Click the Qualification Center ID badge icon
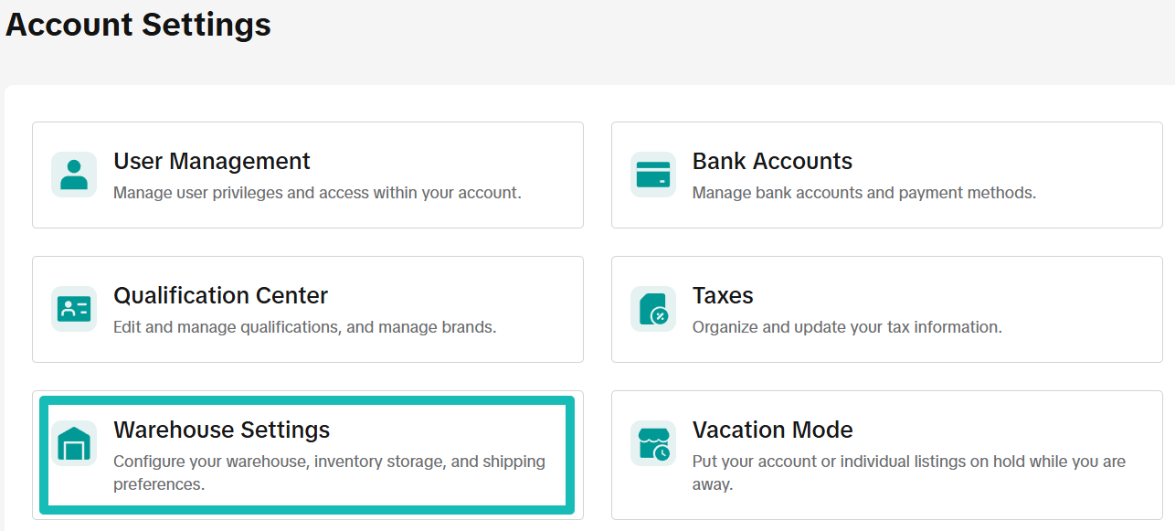The height and width of the screenshot is (531, 1175). (x=73, y=308)
